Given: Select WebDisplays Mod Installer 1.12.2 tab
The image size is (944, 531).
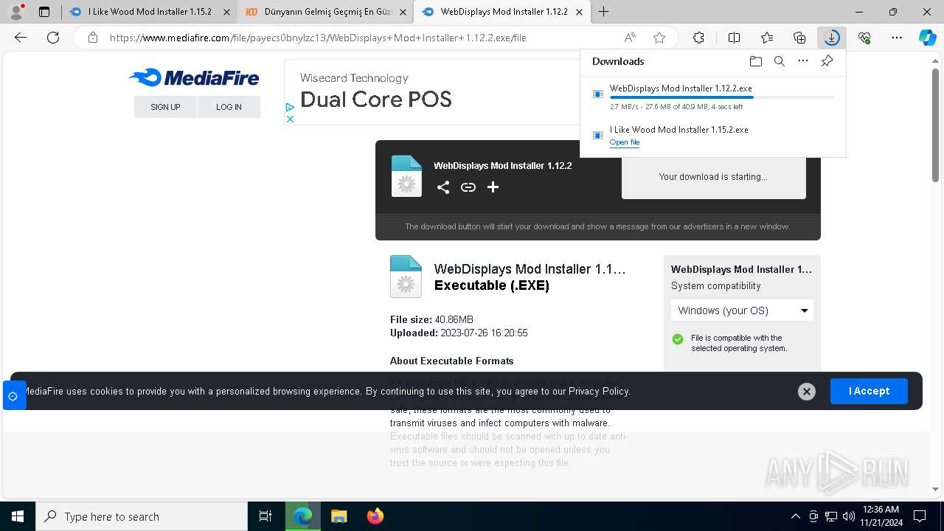Looking at the screenshot, I should [502, 12].
